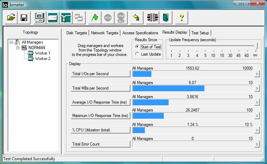Close the Iometer window
267x164 pixels.
[258, 3]
